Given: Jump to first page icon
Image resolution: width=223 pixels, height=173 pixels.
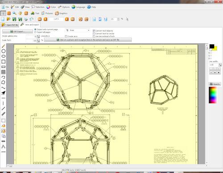Looking at the screenshot, I should pos(40,19).
